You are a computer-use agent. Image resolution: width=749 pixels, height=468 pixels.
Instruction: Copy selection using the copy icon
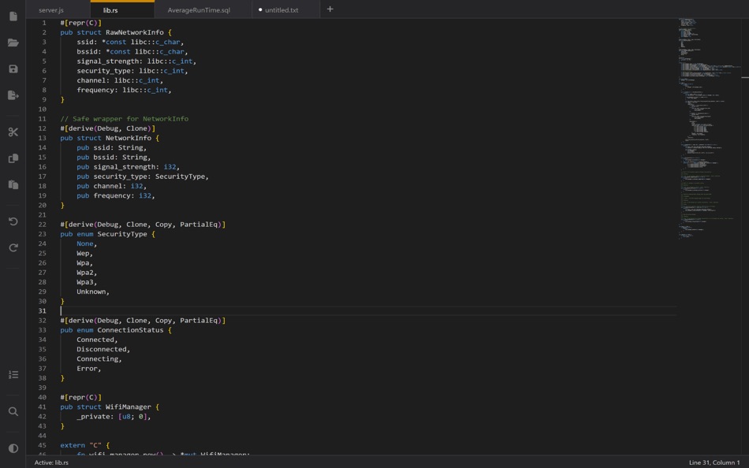tap(13, 158)
